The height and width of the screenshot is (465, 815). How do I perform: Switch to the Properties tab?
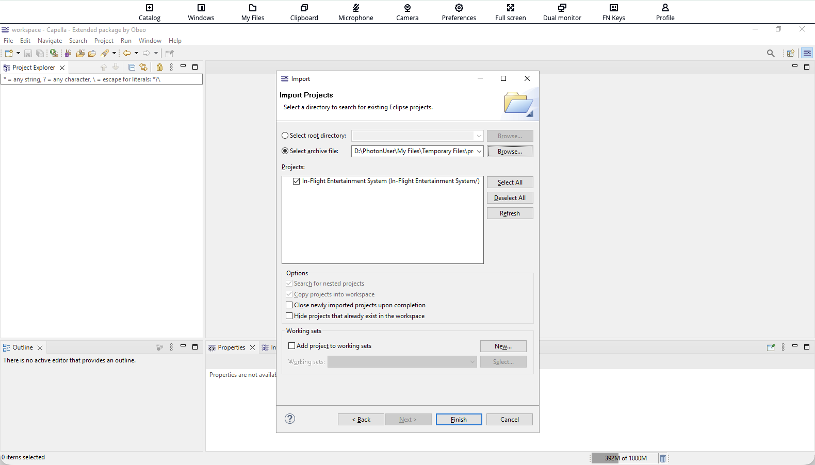tap(231, 347)
